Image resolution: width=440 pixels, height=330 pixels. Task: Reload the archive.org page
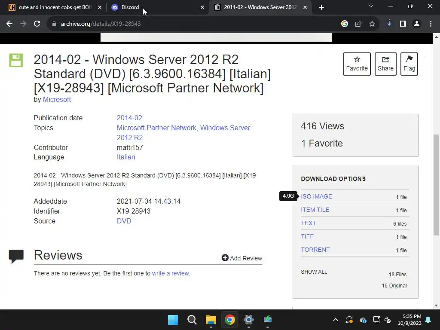coord(37,24)
